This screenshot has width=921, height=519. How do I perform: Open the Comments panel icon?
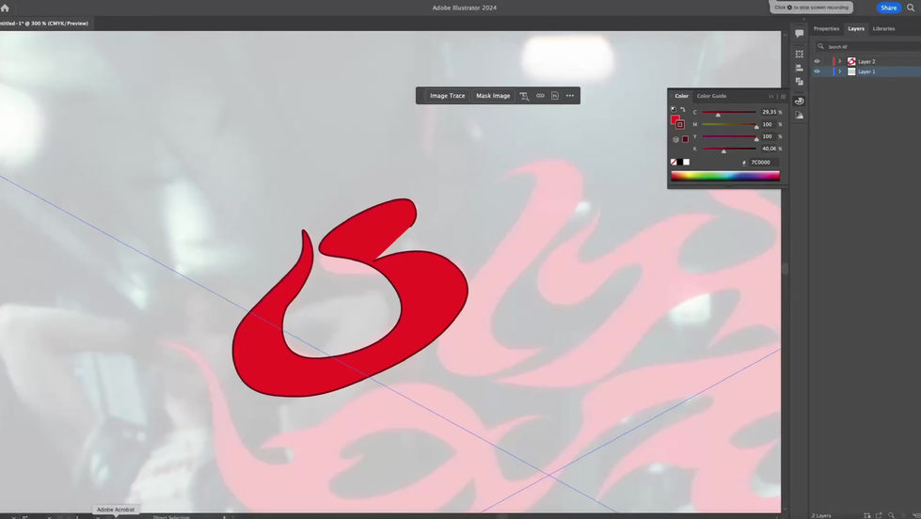coord(799,34)
